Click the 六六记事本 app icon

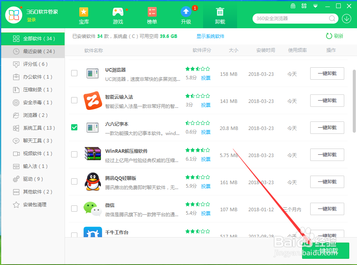tap(93, 128)
